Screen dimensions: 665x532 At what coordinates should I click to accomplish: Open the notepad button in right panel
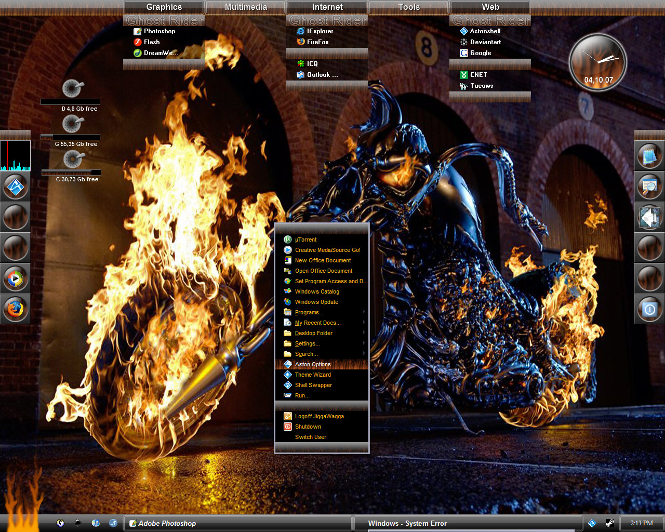pos(650,156)
